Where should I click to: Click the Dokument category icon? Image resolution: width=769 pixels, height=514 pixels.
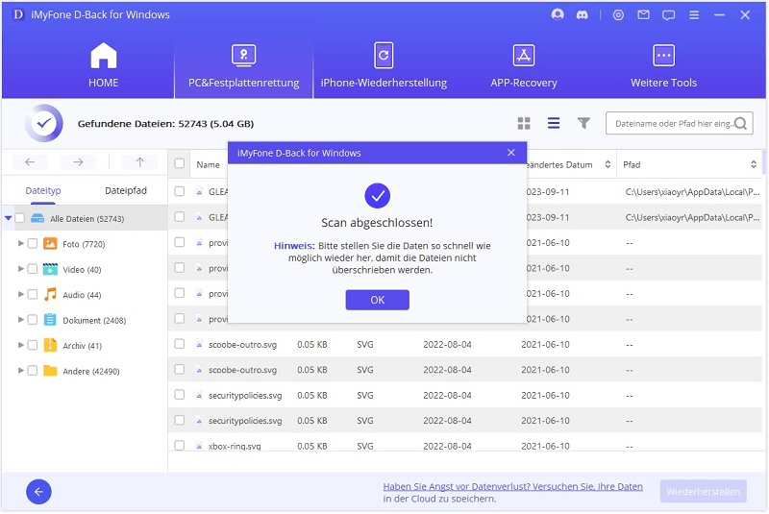pos(50,320)
